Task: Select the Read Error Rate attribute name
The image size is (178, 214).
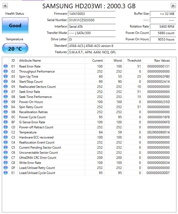Action: 30,66
